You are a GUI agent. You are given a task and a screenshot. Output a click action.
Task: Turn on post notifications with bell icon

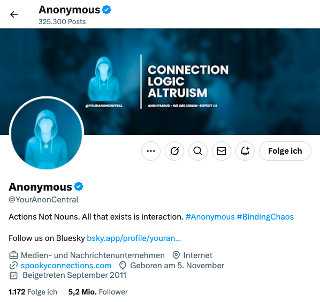(x=245, y=151)
